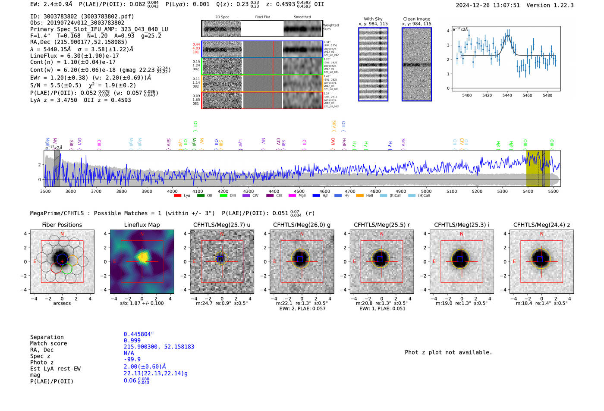Click the s/b: 1.87 +/- 0.100 caption

tap(142, 303)
